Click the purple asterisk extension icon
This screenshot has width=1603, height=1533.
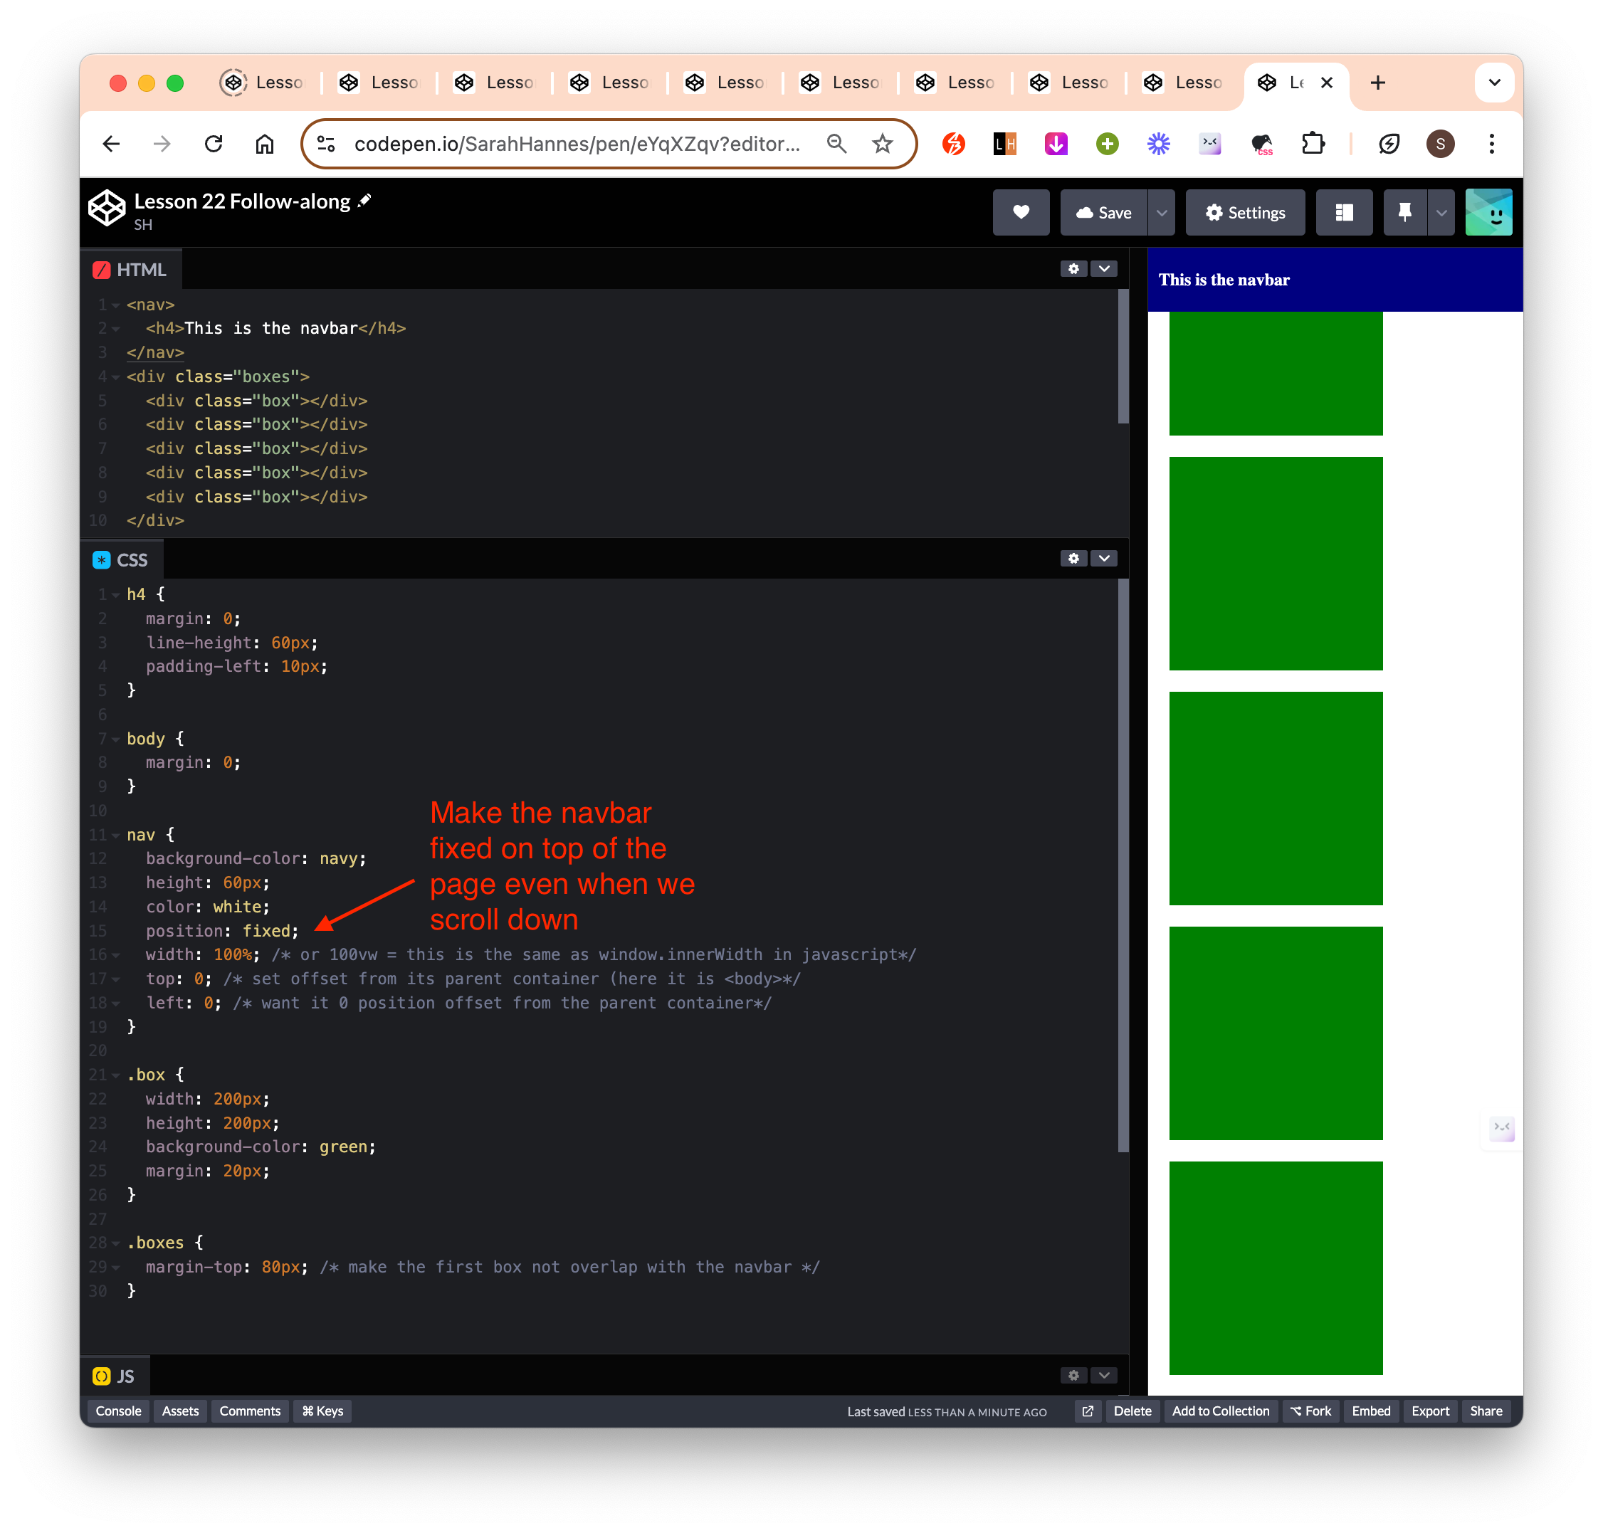(1158, 144)
